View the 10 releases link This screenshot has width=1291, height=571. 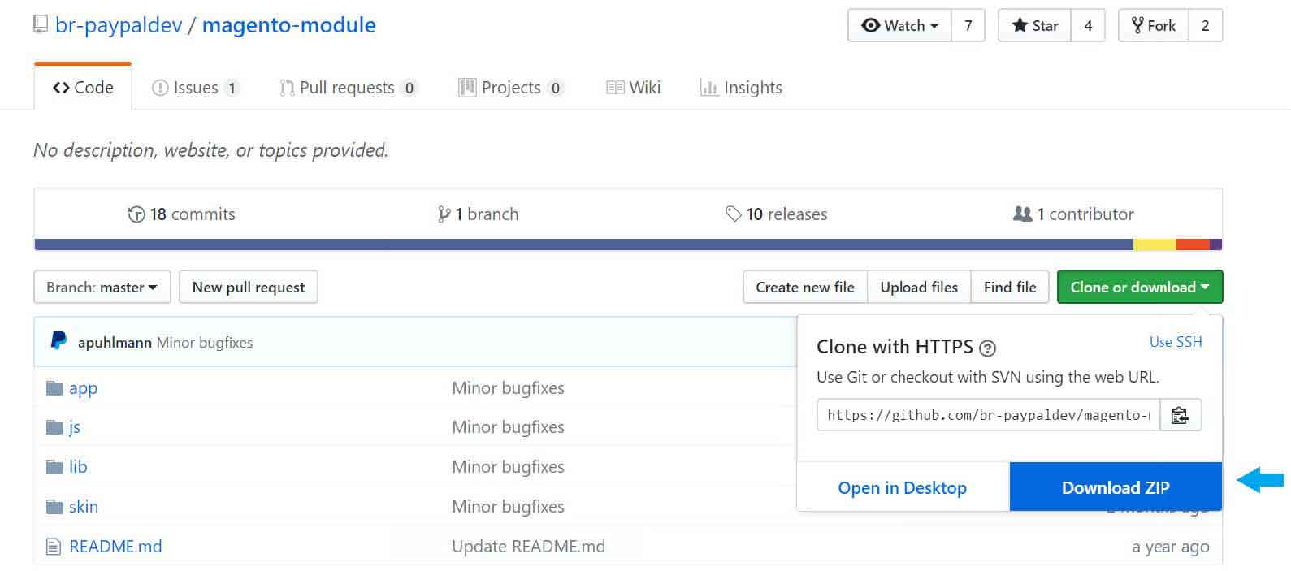pyautogui.click(x=777, y=214)
